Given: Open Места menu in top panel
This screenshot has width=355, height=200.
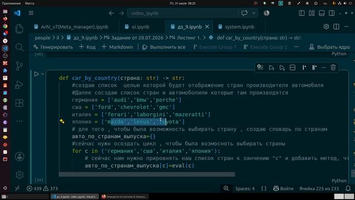Looking at the screenshot, I should [x=29, y=3].
